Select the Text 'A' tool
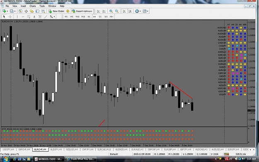 34,17
